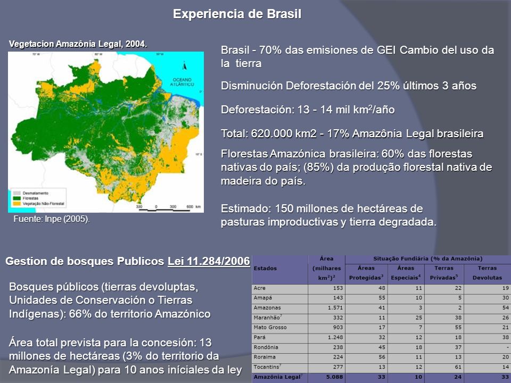
Task: Click the Acre area value '153'
Action: click(x=338, y=288)
